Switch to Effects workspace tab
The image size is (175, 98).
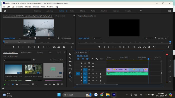[82, 11]
